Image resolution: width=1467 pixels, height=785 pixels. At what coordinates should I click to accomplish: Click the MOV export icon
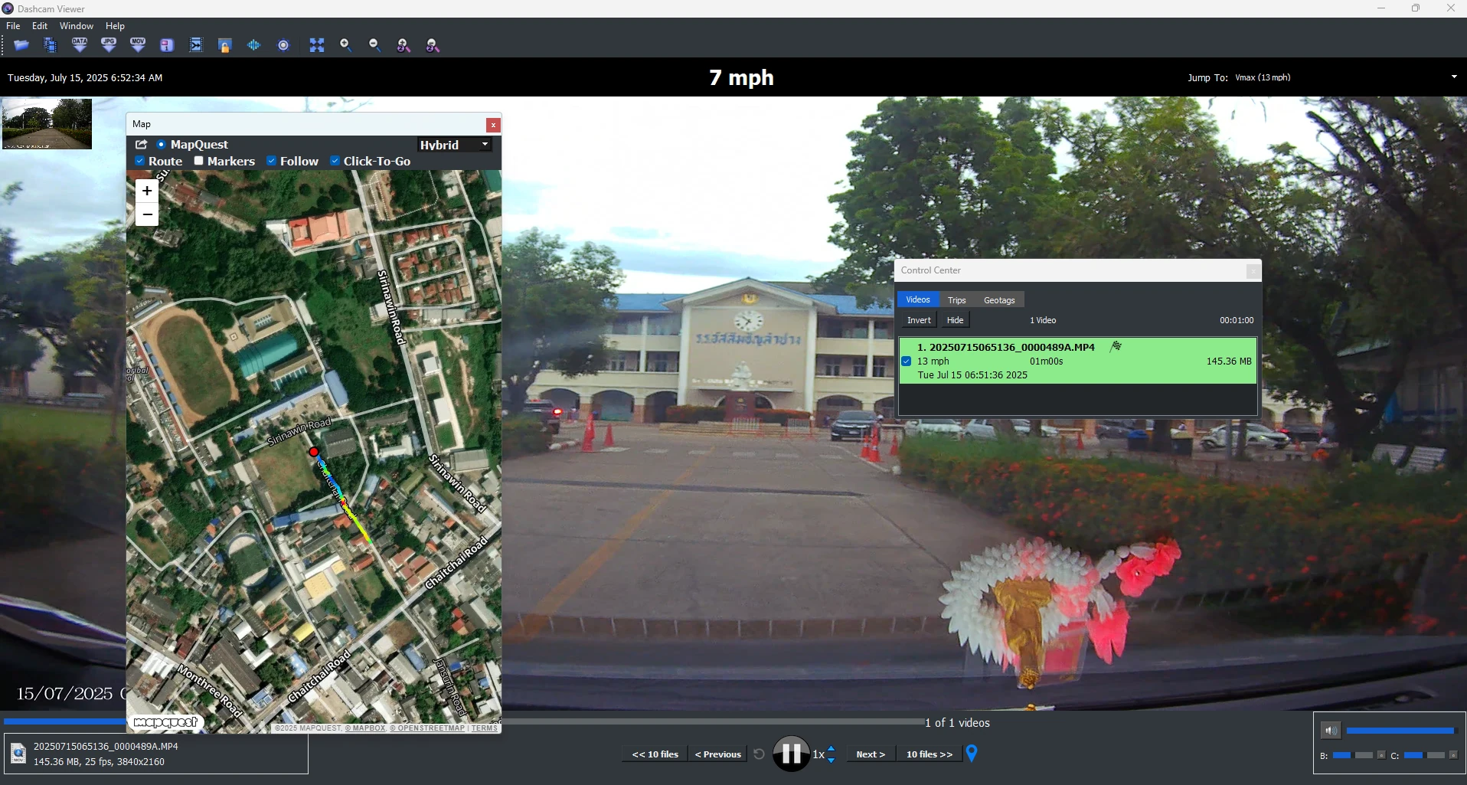(x=138, y=45)
